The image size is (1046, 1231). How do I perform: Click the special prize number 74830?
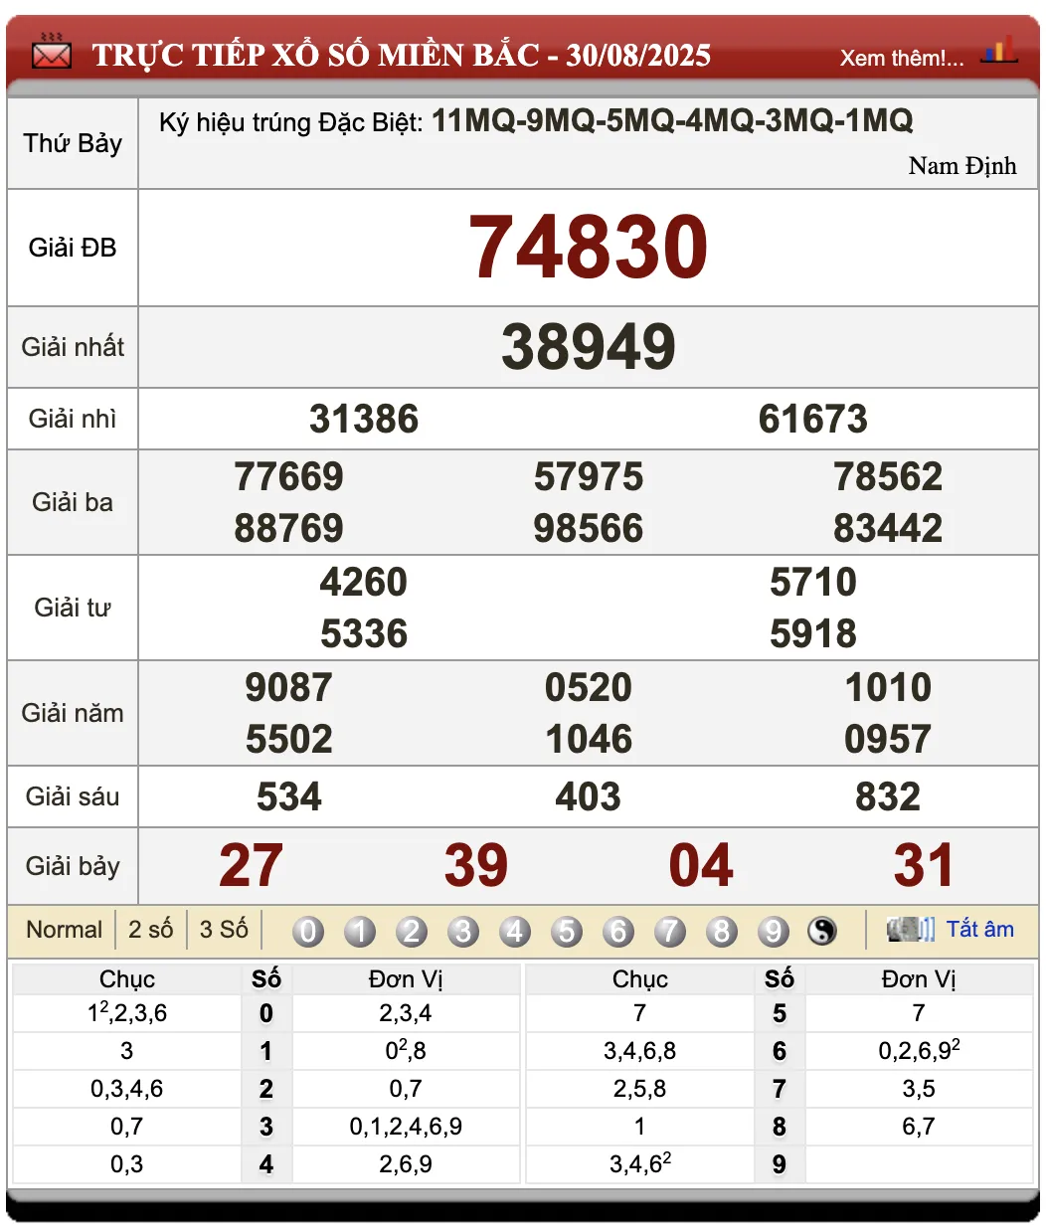tap(589, 246)
